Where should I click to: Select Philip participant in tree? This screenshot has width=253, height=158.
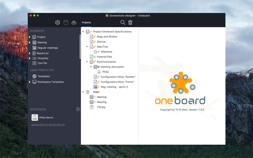click(x=105, y=72)
